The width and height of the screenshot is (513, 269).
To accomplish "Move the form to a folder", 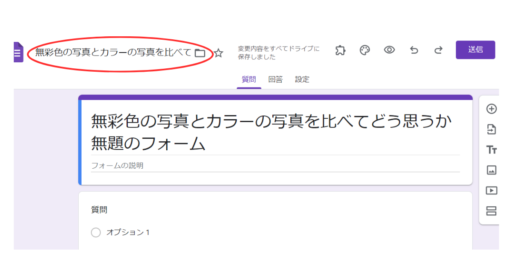I will pos(200,53).
